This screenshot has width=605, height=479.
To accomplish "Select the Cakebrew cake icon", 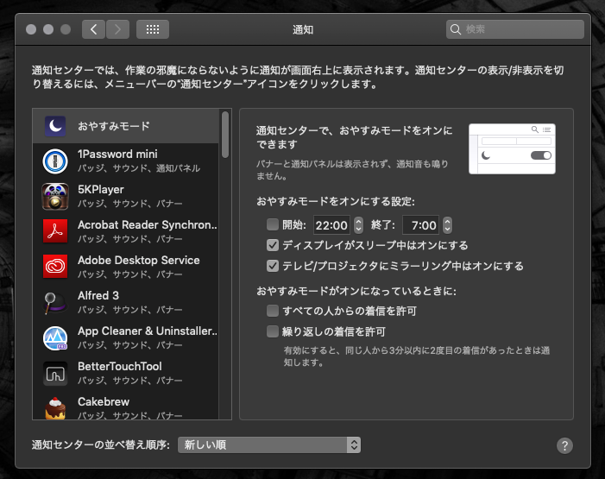I will (x=55, y=407).
